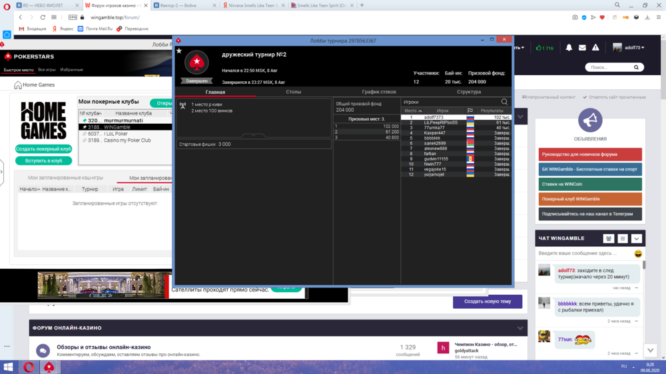
Task: Click the Создать новую тему button
Action: coord(488,301)
